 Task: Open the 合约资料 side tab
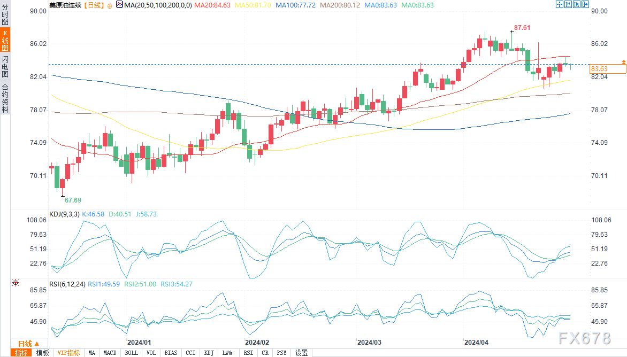tap(5, 98)
